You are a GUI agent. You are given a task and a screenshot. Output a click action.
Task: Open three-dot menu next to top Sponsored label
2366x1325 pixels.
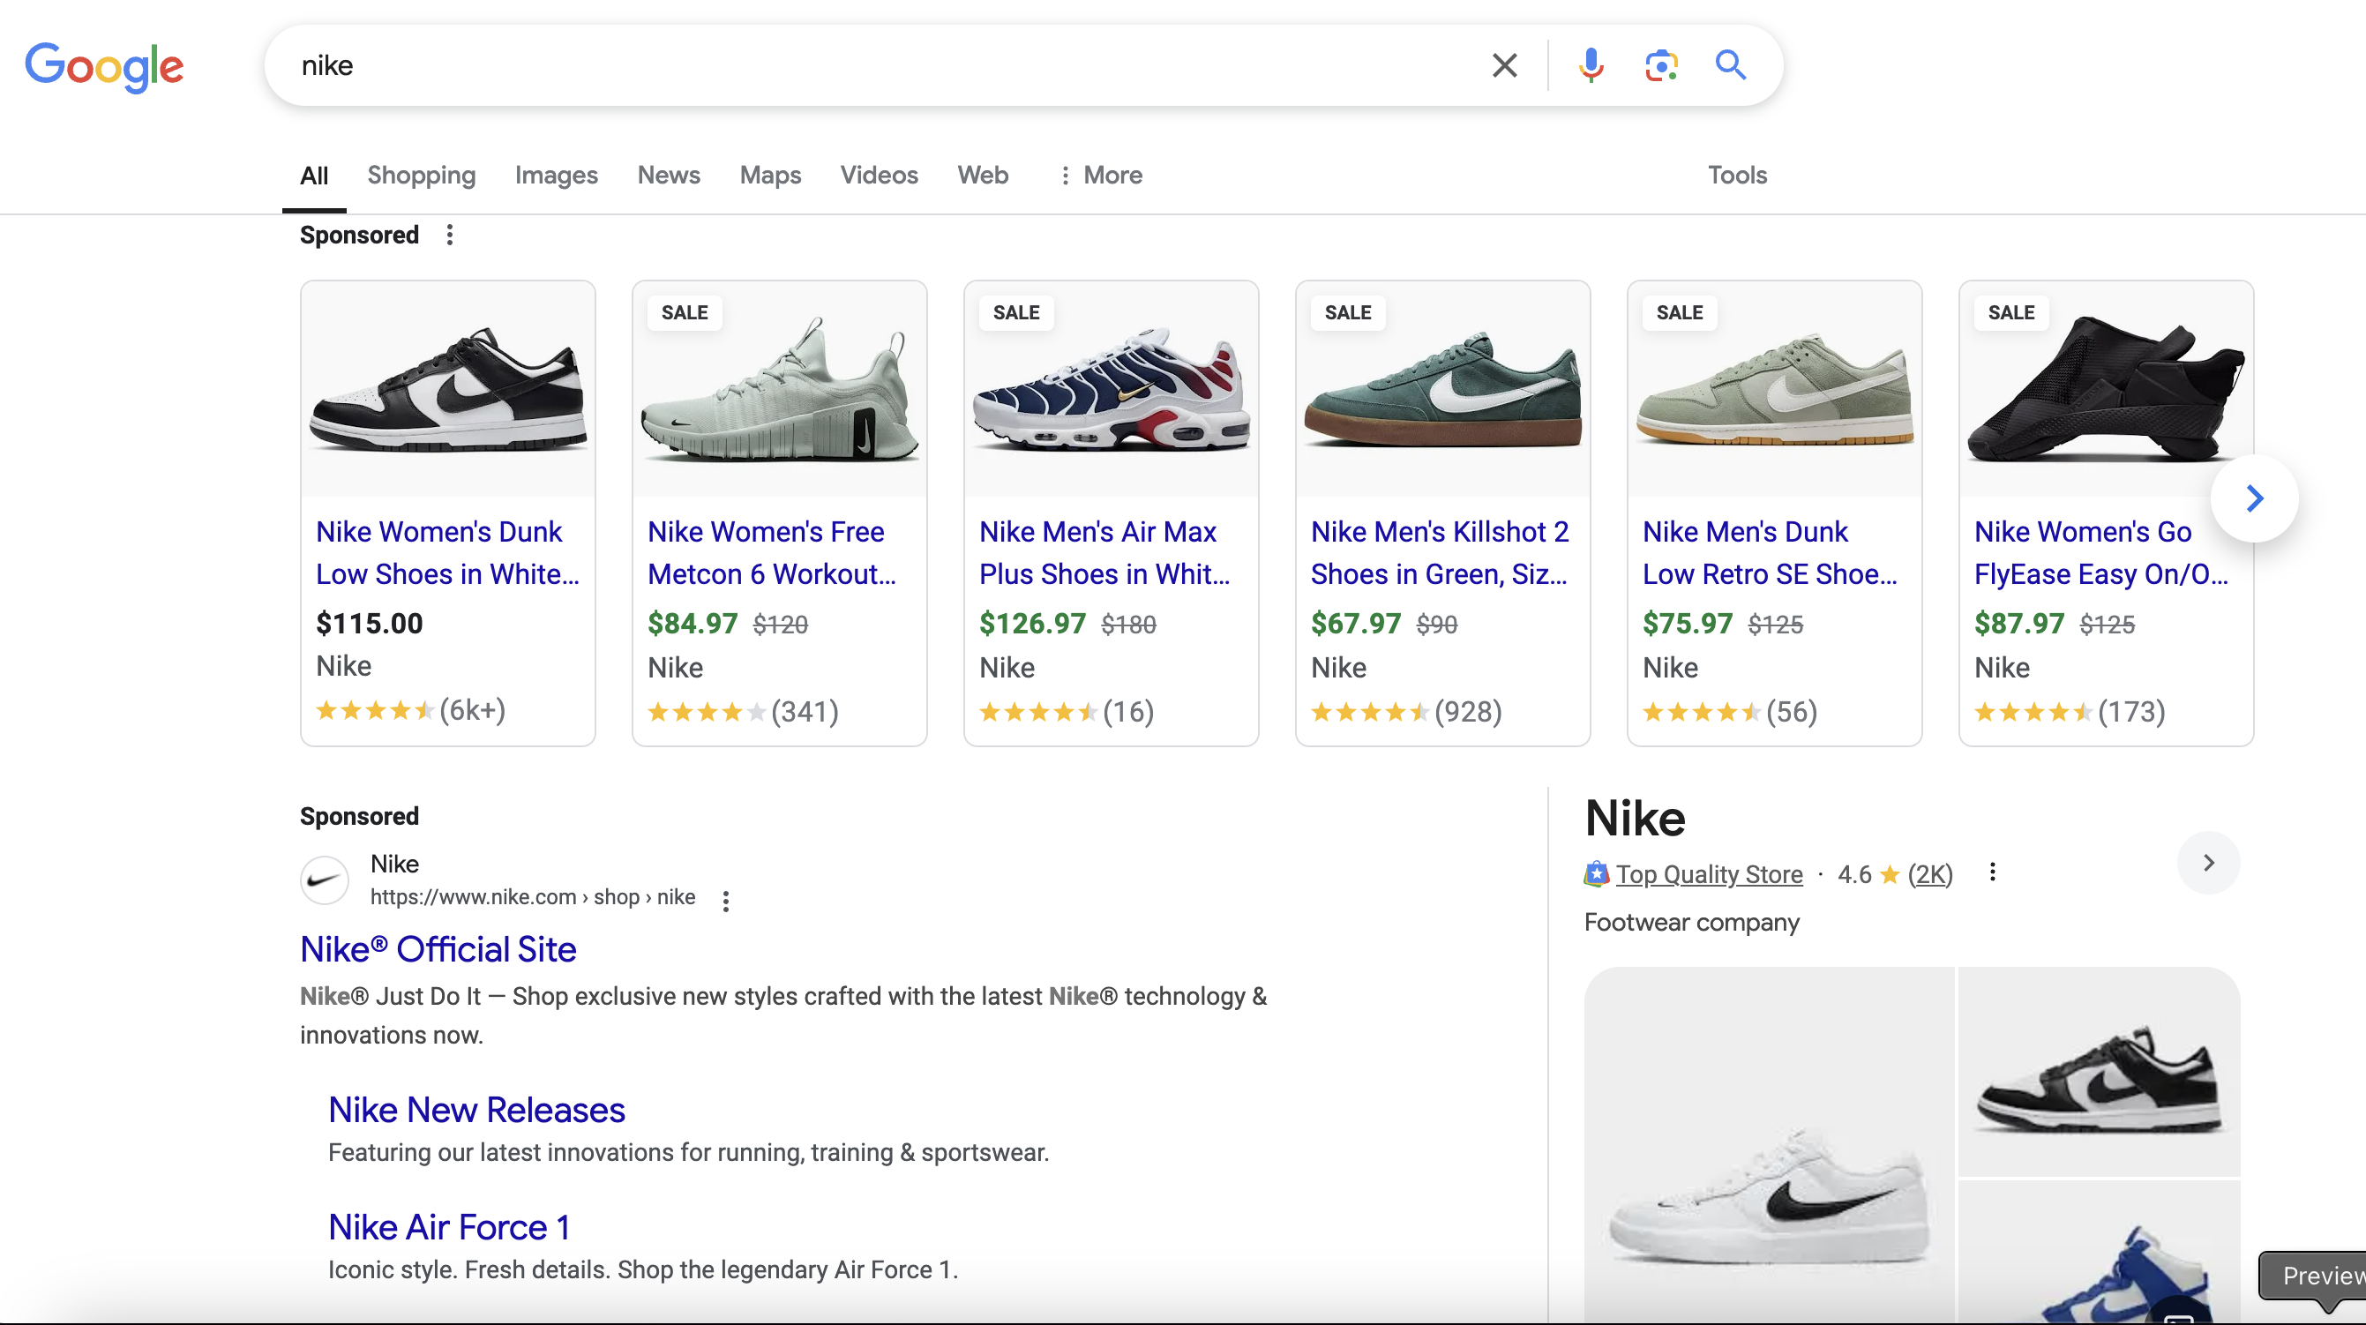coord(449,235)
